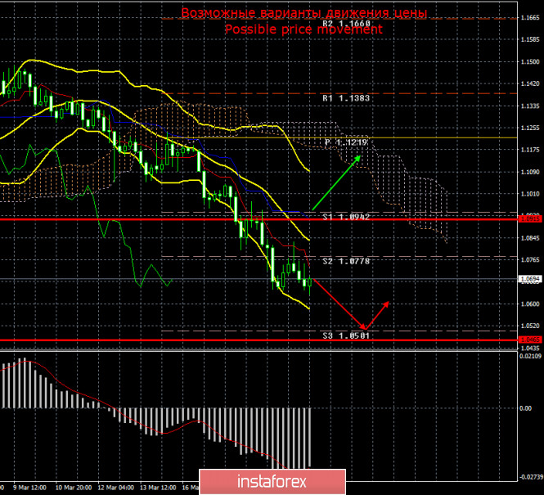Click the Russian title 'Возможные варианты движения цены'
The height and width of the screenshot is (495, 544).
[303, 13]
